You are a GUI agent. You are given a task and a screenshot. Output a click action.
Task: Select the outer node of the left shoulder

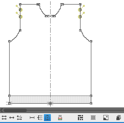[x=20, y=4]
